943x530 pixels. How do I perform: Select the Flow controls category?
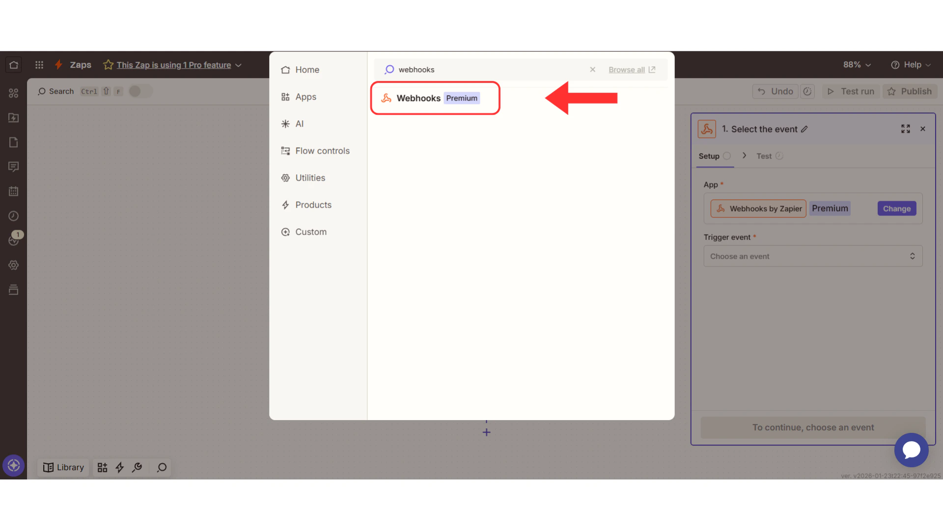pos(322,151)
